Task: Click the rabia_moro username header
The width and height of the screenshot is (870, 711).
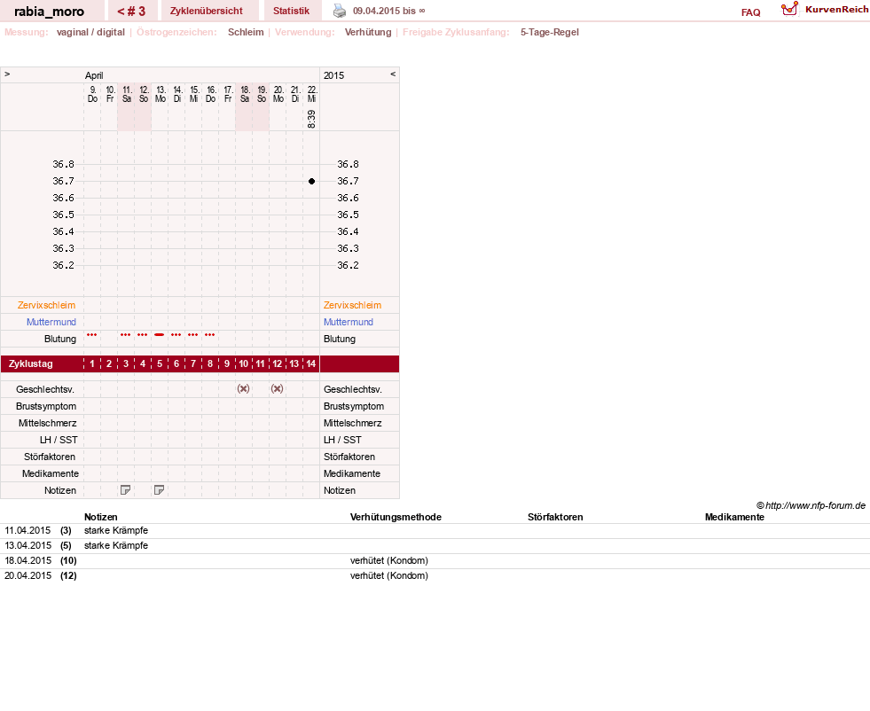Action: click(x=50, y=12)
